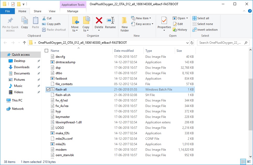Screen dimensions: 253x165
Task: Select the modem disc image file
Action: (x=120, y=150)
